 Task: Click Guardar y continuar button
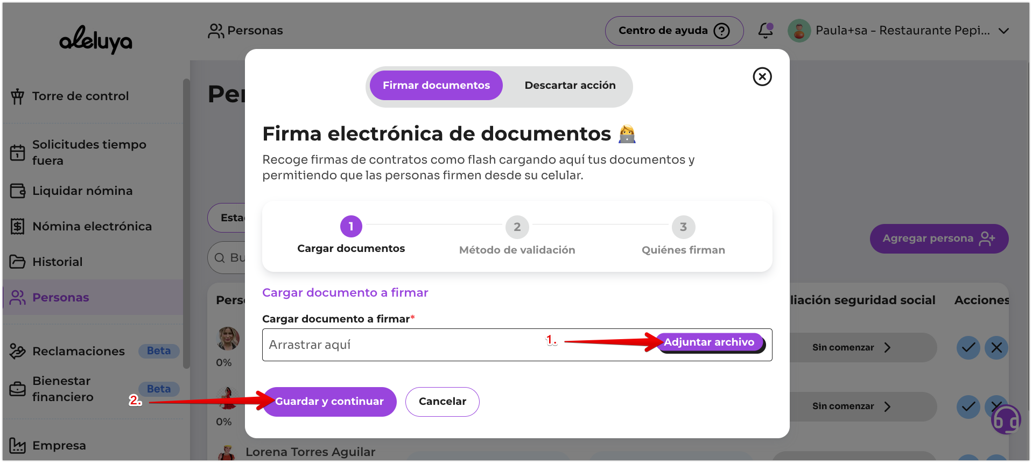[x=329, y=402]
